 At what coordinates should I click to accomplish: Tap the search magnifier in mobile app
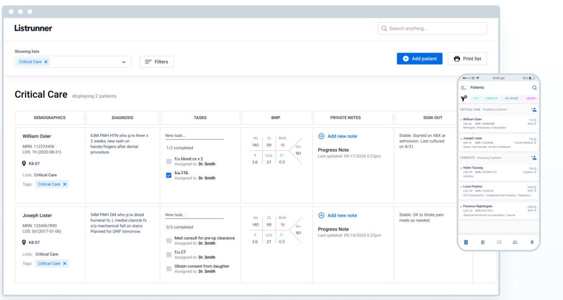(534, 88)
